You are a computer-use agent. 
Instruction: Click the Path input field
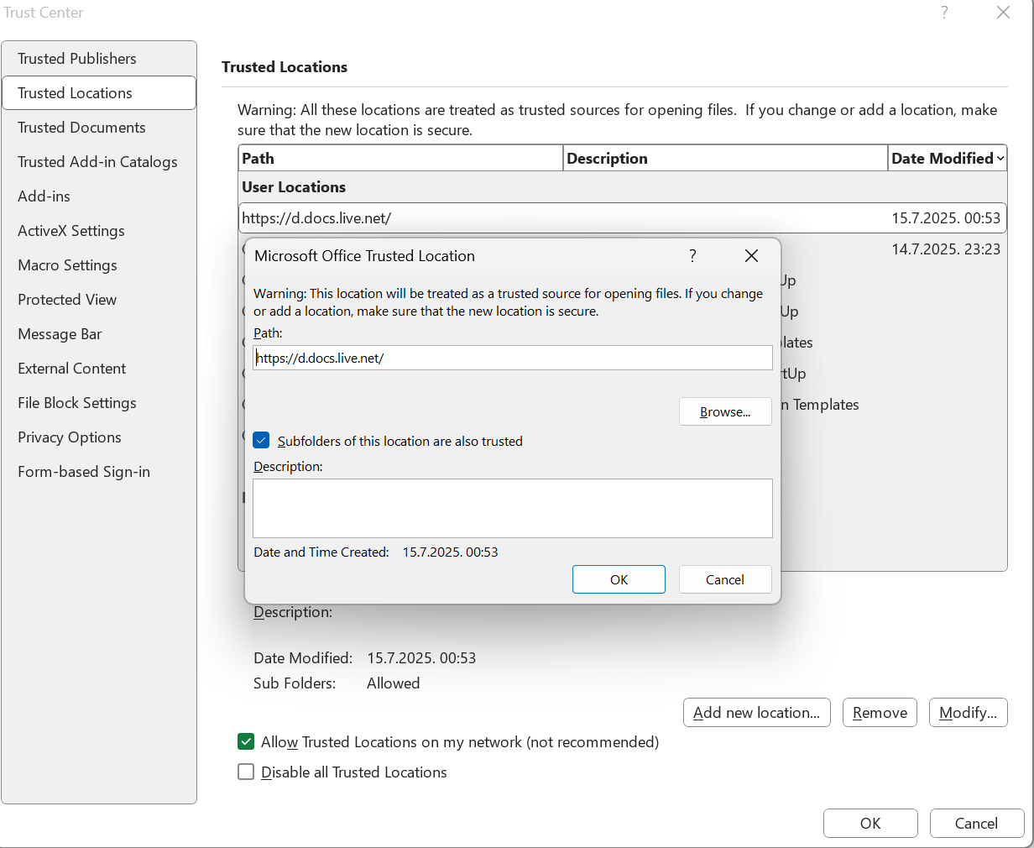tap(513, 357)
